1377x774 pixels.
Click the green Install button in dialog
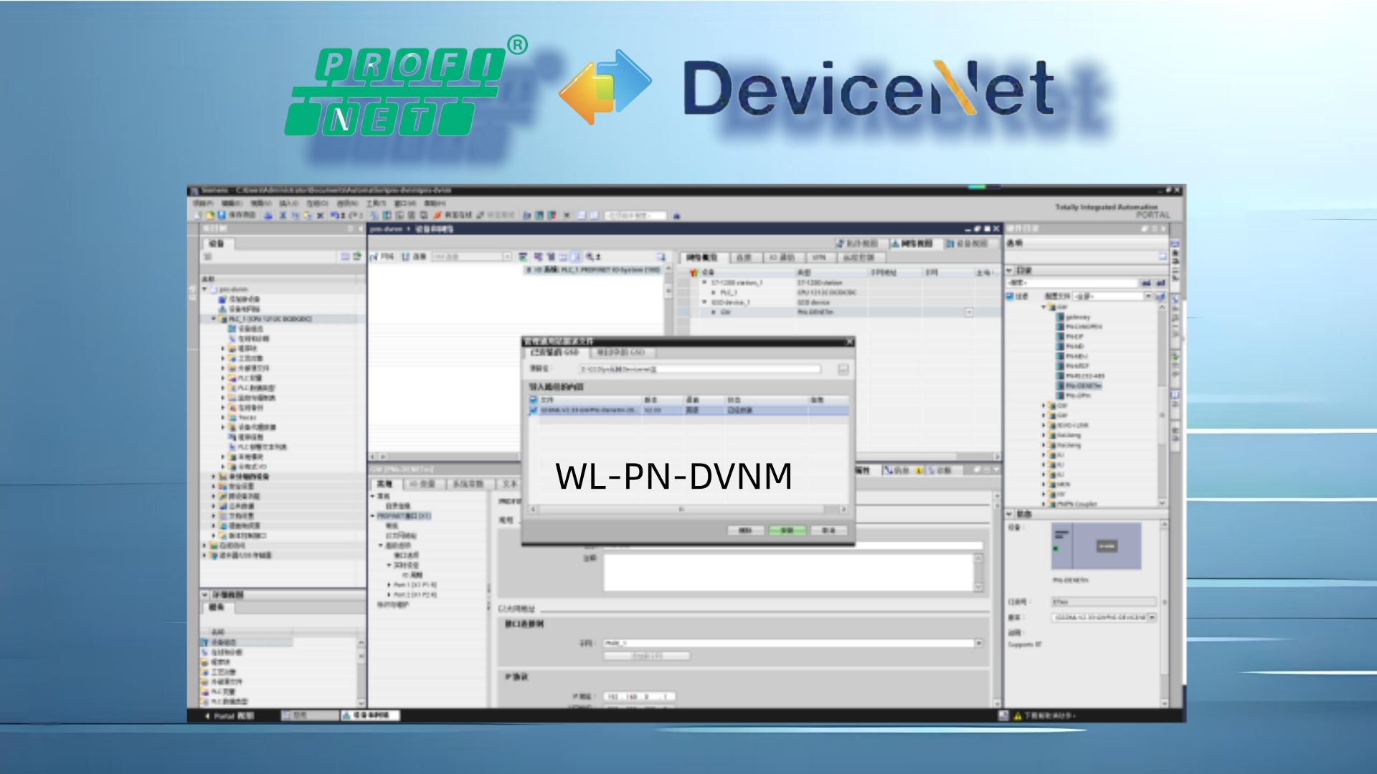tap(787, 530)
